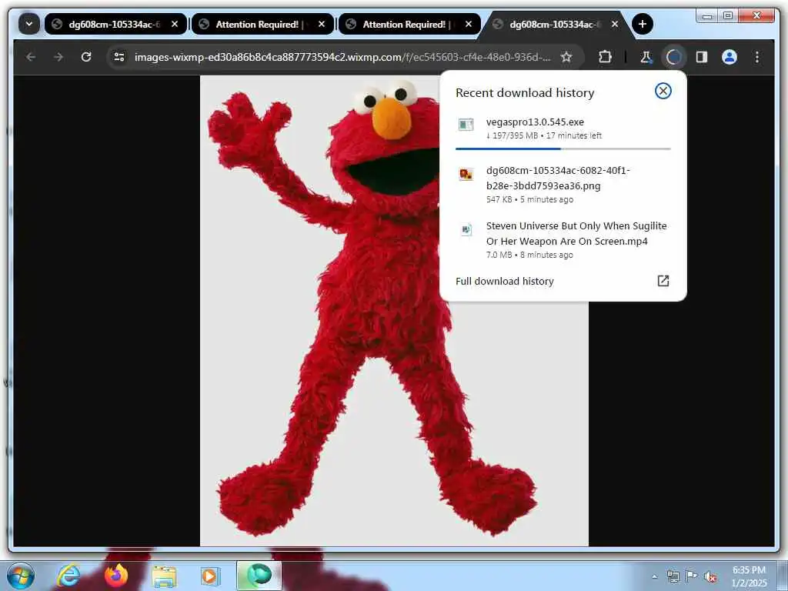788x591 pixels.
Task: Click the Elmo image on the page
Action: tap(394, 311)
